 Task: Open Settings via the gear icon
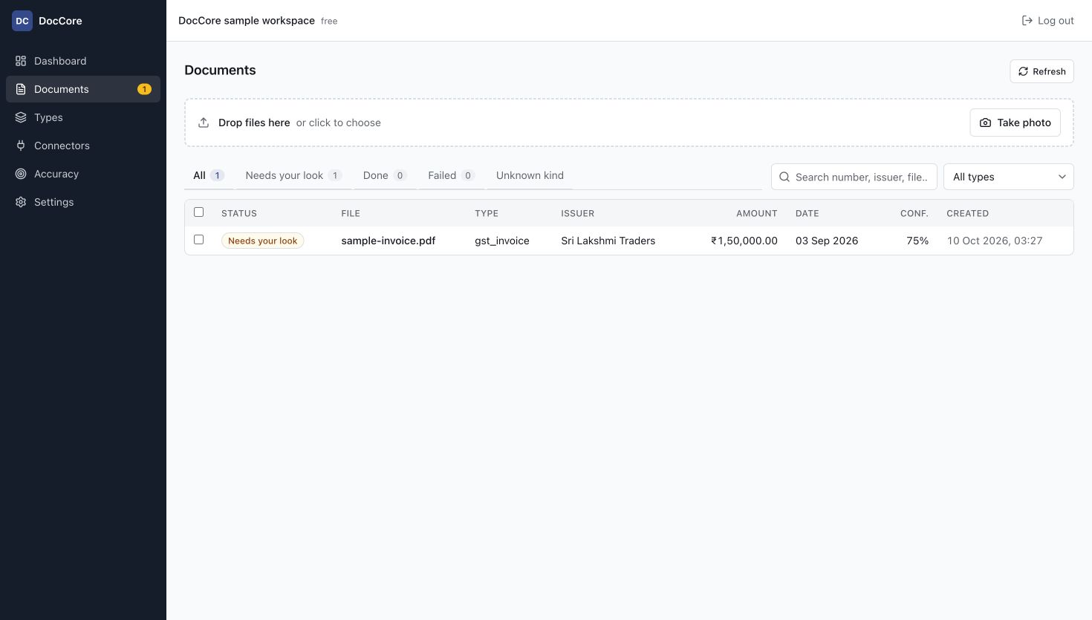coord(21,202)
